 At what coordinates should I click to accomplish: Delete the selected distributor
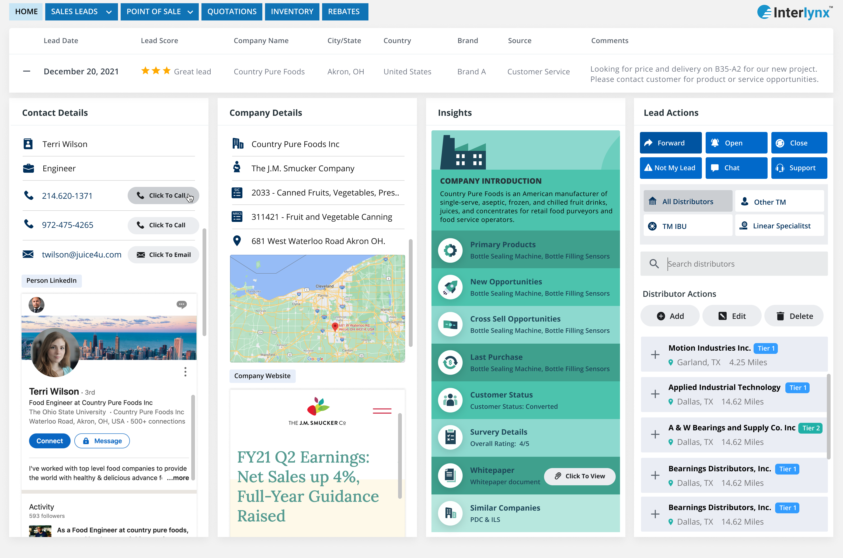coord(794,316)
